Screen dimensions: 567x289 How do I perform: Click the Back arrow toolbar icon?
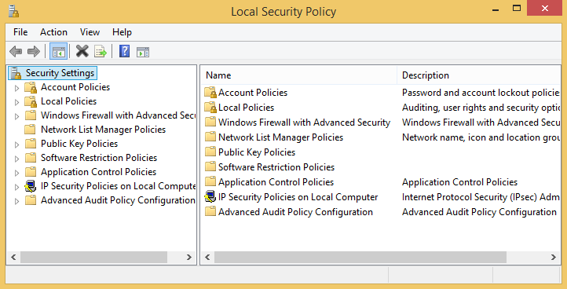click(x=16, y=51)
